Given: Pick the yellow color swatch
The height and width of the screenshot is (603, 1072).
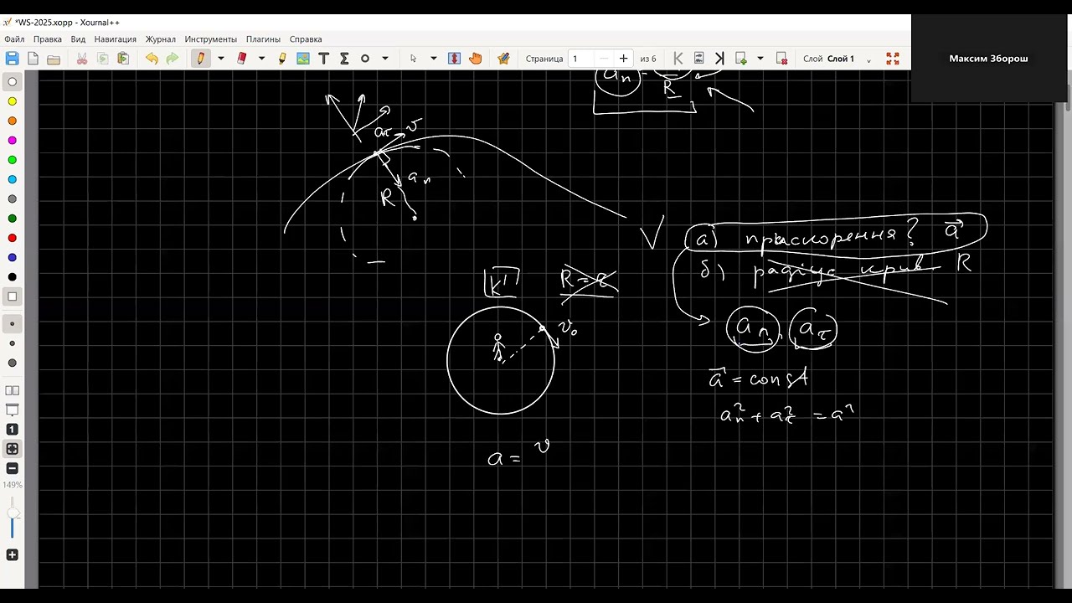Looking at the screenshot, I should coord(12,101).
